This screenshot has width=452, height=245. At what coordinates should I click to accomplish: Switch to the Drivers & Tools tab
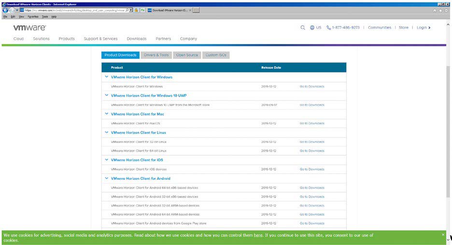[x=156, y=55]
